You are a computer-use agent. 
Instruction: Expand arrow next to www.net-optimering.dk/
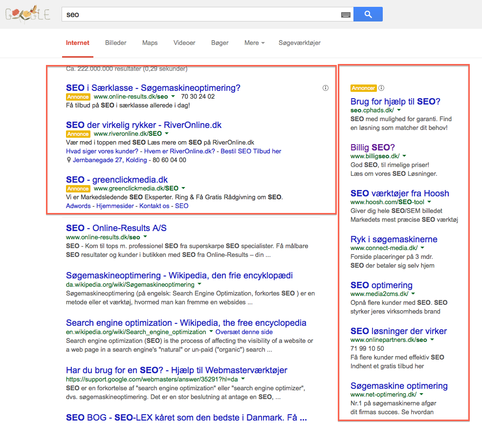(421, 394)
